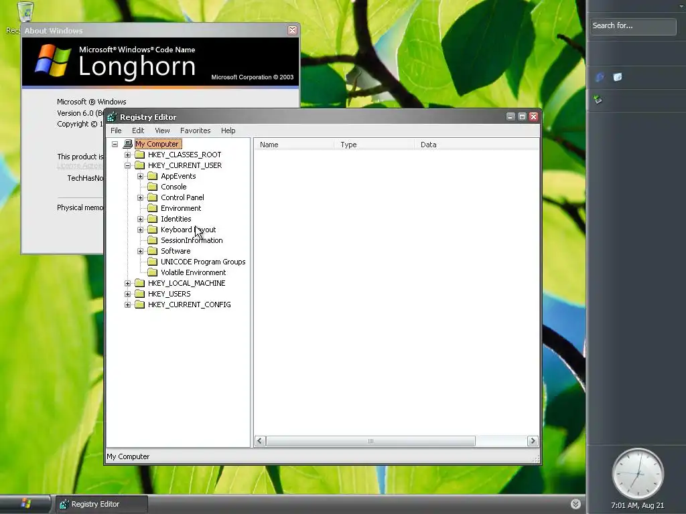Image resolution: width=686 pixels, height=514 pixels.
Task: Click the green icon below the sidebar quick launch
Action: (x=598, y=100)
